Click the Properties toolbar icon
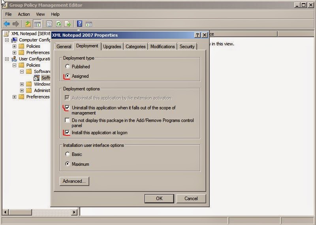This screenshot has width=316, height=225. 49,24
